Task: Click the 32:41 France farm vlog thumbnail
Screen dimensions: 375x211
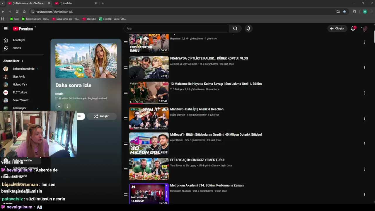Action: (149, 67)
